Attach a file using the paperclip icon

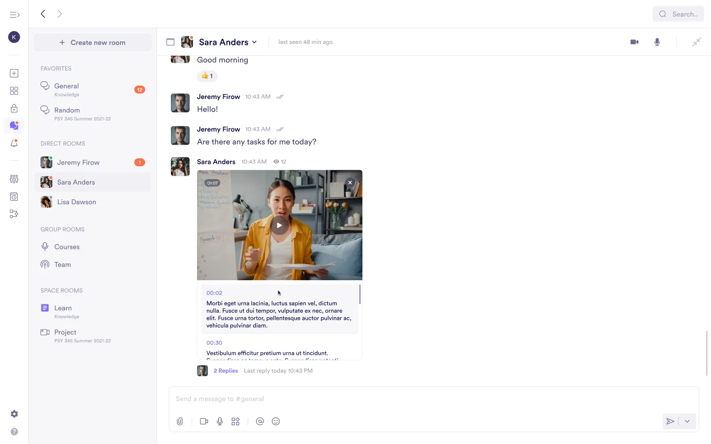tap(180, 421)
